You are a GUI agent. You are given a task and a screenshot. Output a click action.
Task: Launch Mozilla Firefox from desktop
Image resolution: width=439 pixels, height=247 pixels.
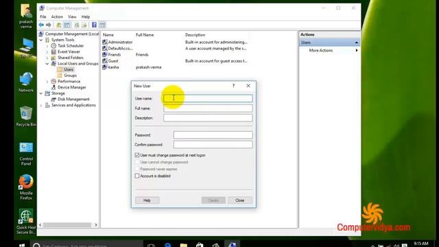coord(26,187)
